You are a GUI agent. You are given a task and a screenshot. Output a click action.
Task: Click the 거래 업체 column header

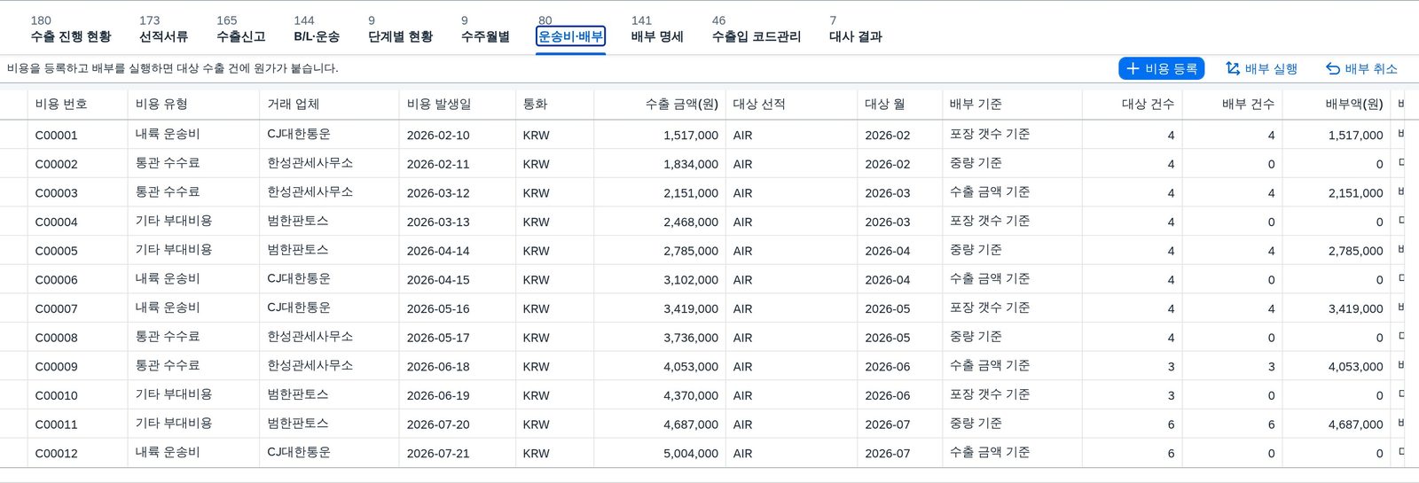329,104
